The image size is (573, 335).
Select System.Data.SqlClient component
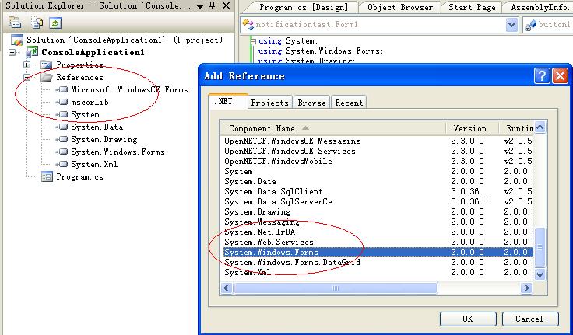pyautogui.click(x=378, y=191)
